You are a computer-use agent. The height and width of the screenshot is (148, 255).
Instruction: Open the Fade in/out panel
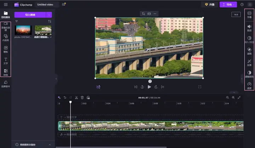(249, 40)
